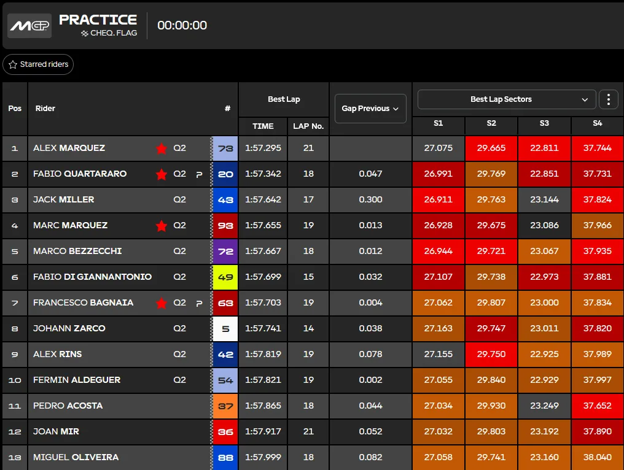This screenshot has height=470, width=624.
Task: Select rider JOHANN ZARCO
Action: tap(69, 328)
